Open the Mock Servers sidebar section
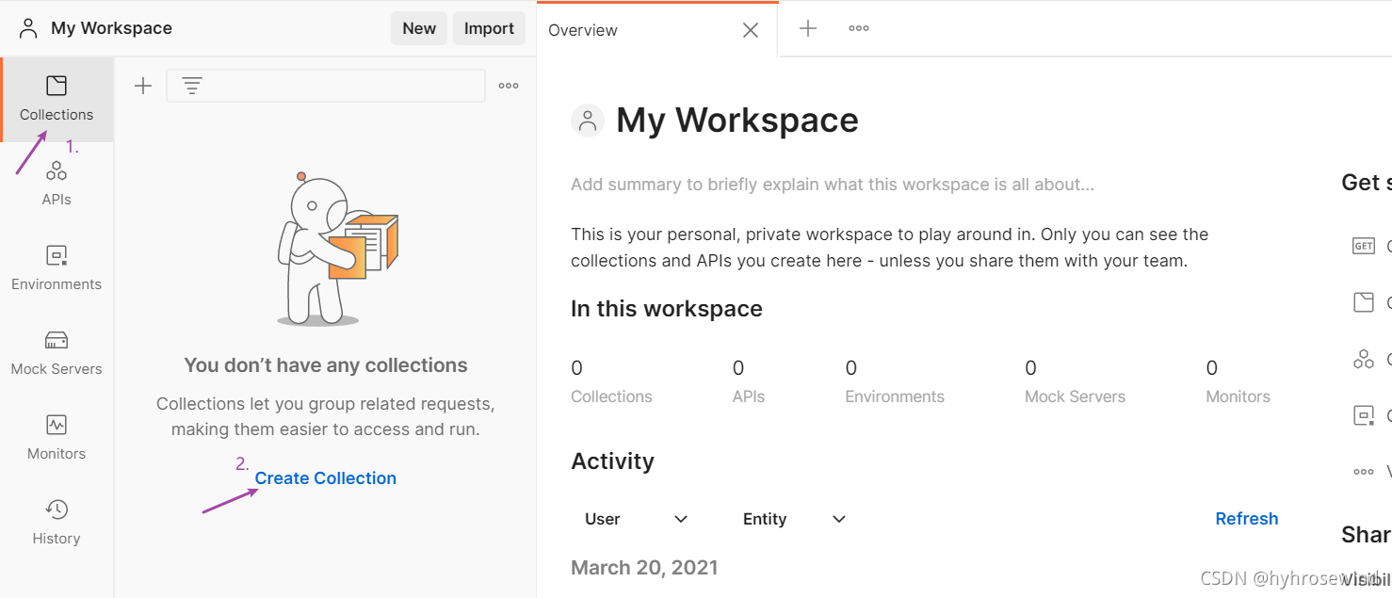This screenshot has width=1392, height=598. 57,353
